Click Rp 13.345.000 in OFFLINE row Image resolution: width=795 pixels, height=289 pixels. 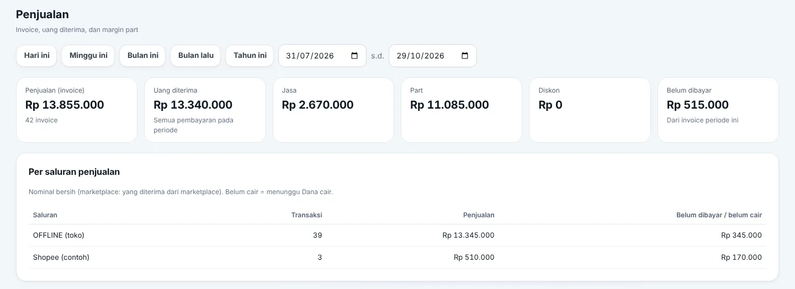(468, 236)
